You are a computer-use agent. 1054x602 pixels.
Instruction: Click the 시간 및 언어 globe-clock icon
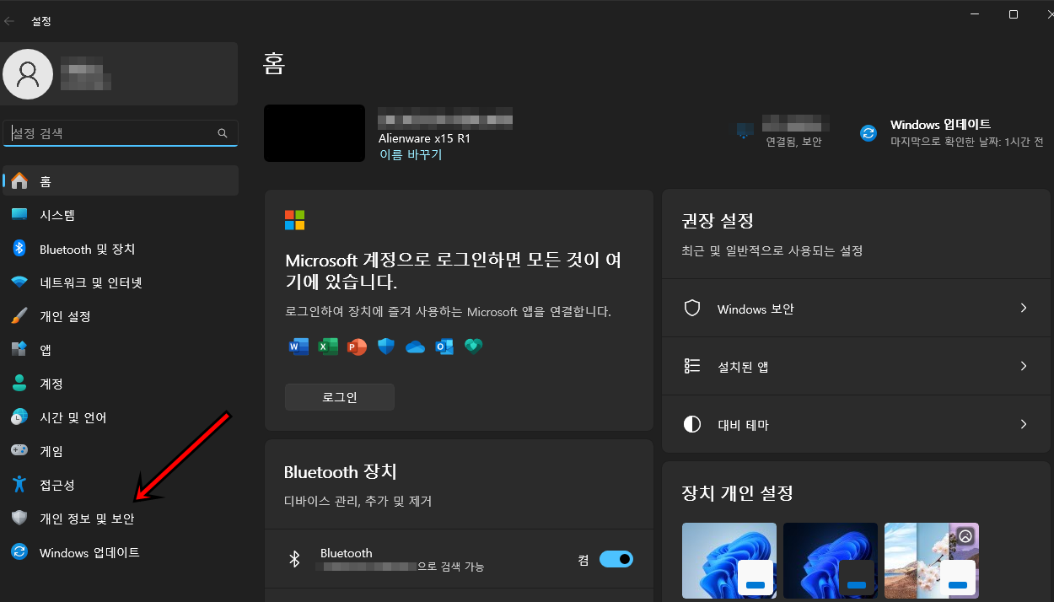tap(19, 417)
